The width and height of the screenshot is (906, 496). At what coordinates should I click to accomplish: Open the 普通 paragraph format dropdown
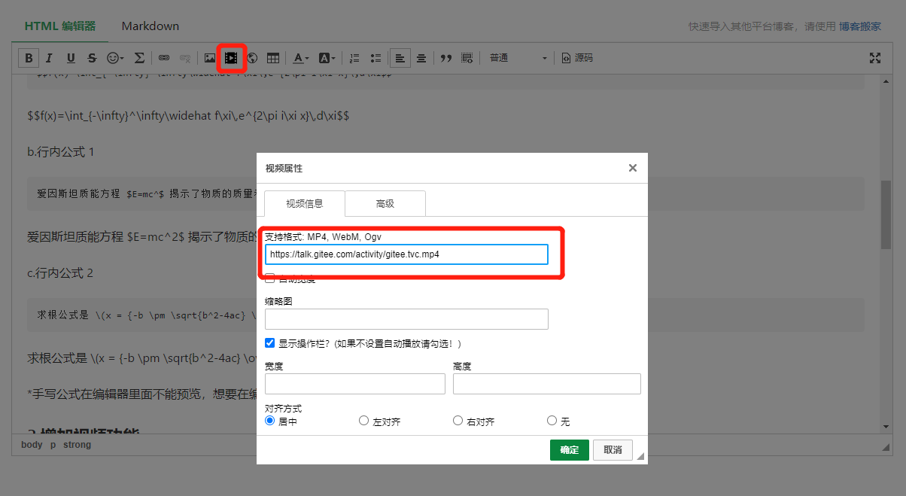[x=518, y=58]
